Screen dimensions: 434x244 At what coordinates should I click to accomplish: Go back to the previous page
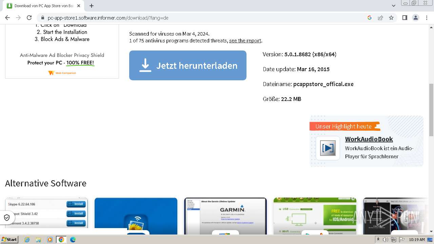(x=7, y=18)
